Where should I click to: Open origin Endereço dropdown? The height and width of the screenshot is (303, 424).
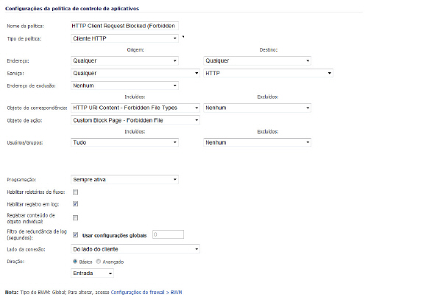tap(124, 60)
